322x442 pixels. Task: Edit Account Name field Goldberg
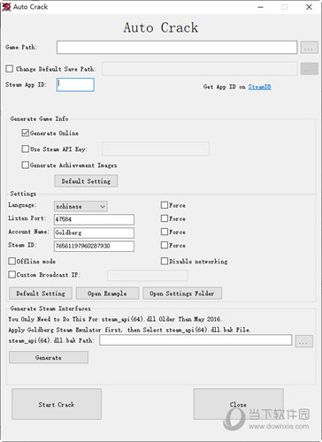(94, 232)
